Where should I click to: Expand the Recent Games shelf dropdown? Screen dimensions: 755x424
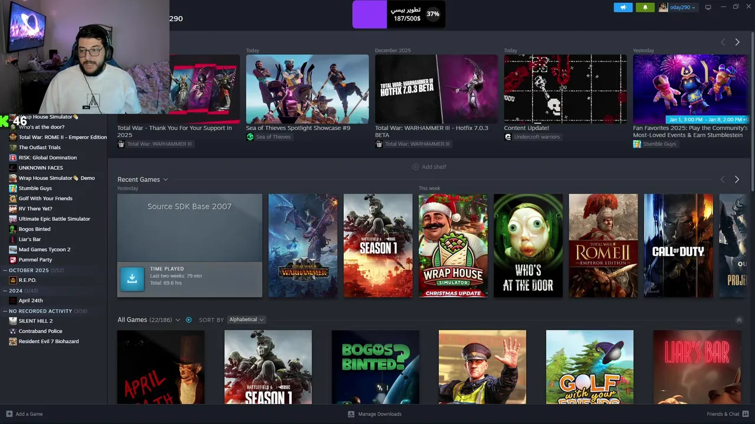point(165,180)
